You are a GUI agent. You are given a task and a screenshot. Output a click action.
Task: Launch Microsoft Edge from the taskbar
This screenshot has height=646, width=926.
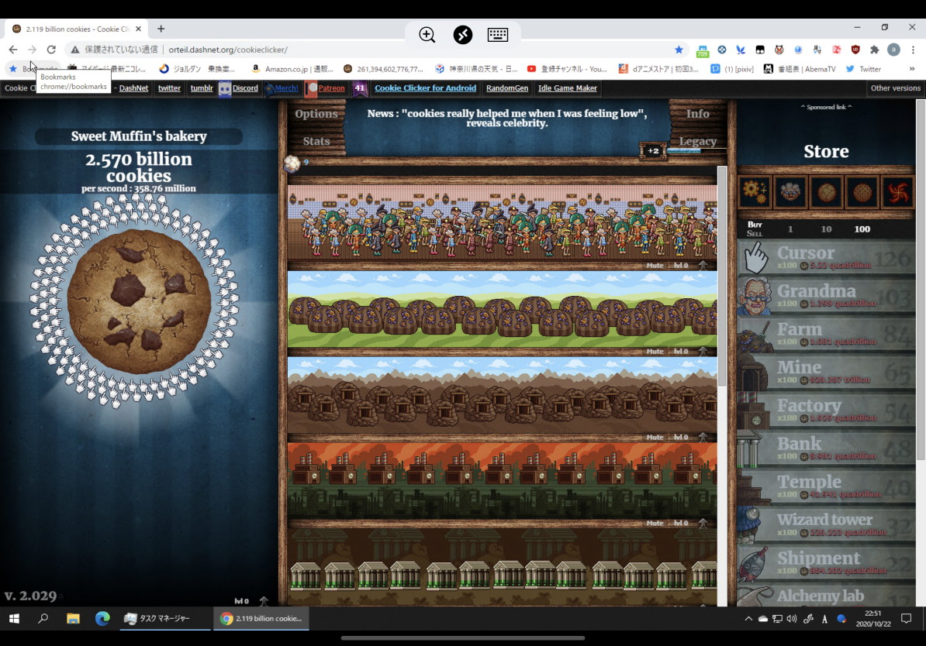pos(102,618)
